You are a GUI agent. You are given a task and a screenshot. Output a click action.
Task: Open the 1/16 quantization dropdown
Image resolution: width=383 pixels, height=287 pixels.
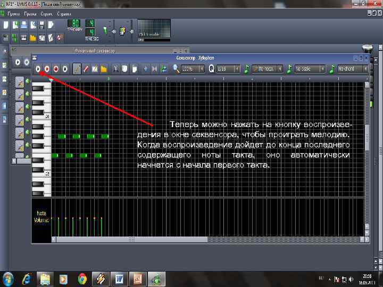(228, 69)
